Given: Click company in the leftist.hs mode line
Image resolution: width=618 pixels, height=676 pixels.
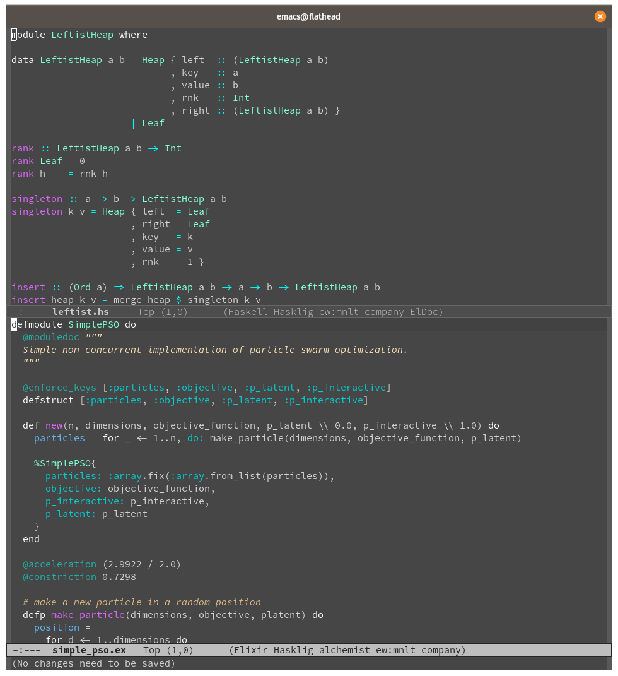Looking at the screenshot, I should (384, 312).
